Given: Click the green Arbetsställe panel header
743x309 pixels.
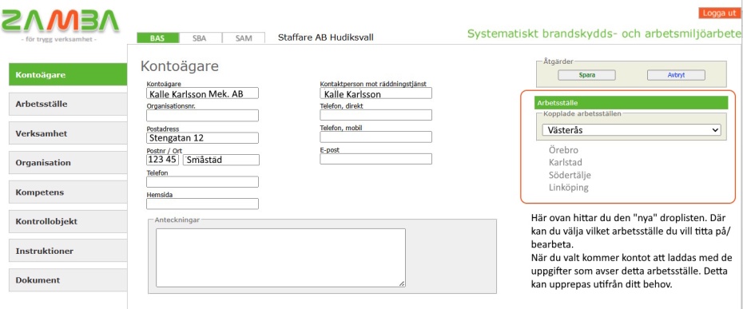Looking at the screenshot, I should [x=630, y=102].
